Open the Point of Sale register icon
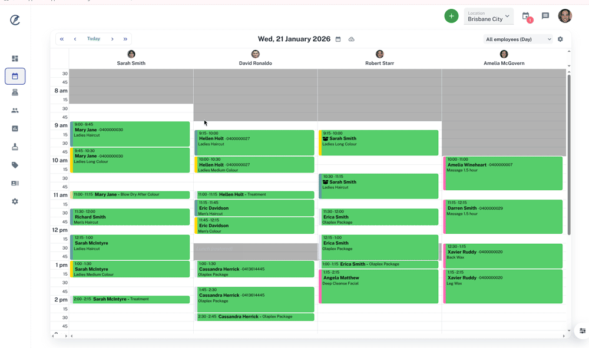 [x=15, y=92]
